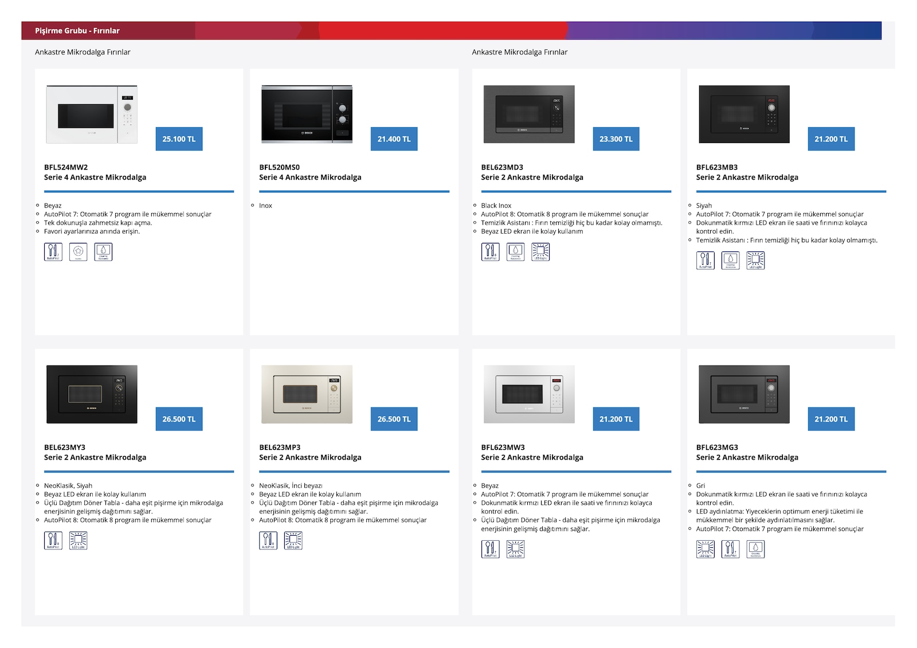The width and height of the screenshot is (917, 648).
Task: Select the model name 'BFL623MG3'
Action: point(718,447)
